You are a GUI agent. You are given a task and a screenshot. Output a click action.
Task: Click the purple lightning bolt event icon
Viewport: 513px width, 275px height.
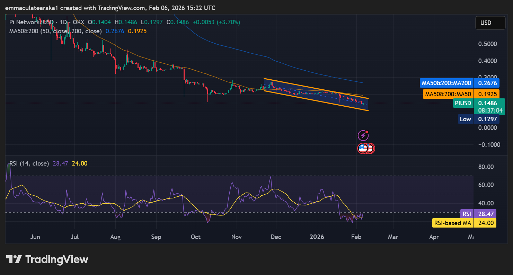coord(363,135)
